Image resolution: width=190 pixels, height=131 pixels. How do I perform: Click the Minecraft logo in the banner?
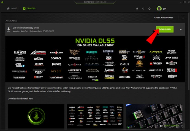pyautogui.click(x=75, y=71)
